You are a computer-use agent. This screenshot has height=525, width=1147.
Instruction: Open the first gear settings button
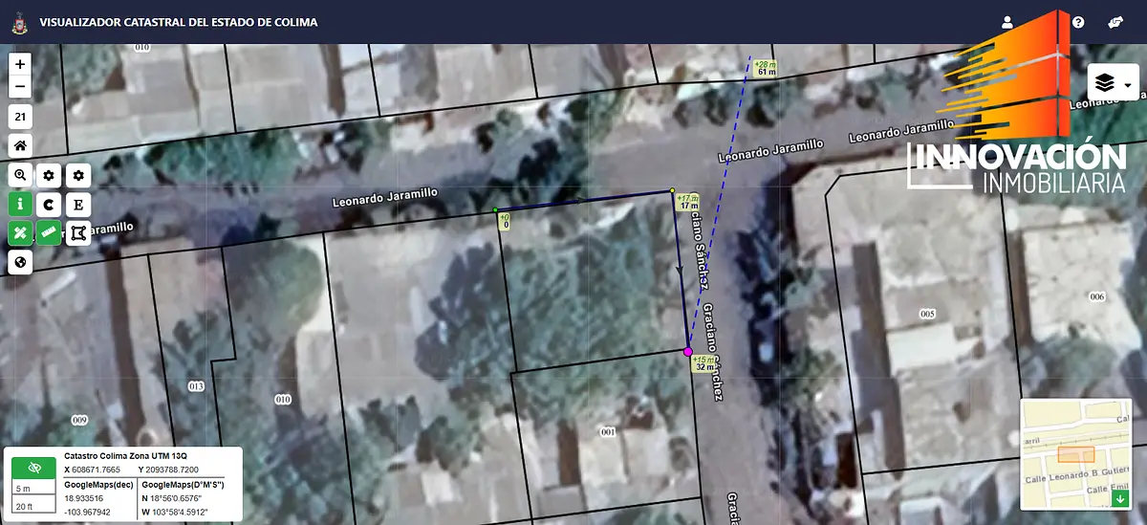50,175
